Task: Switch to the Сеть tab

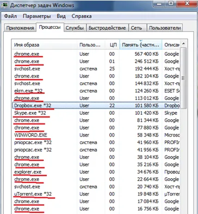Action: pos(137,28)
